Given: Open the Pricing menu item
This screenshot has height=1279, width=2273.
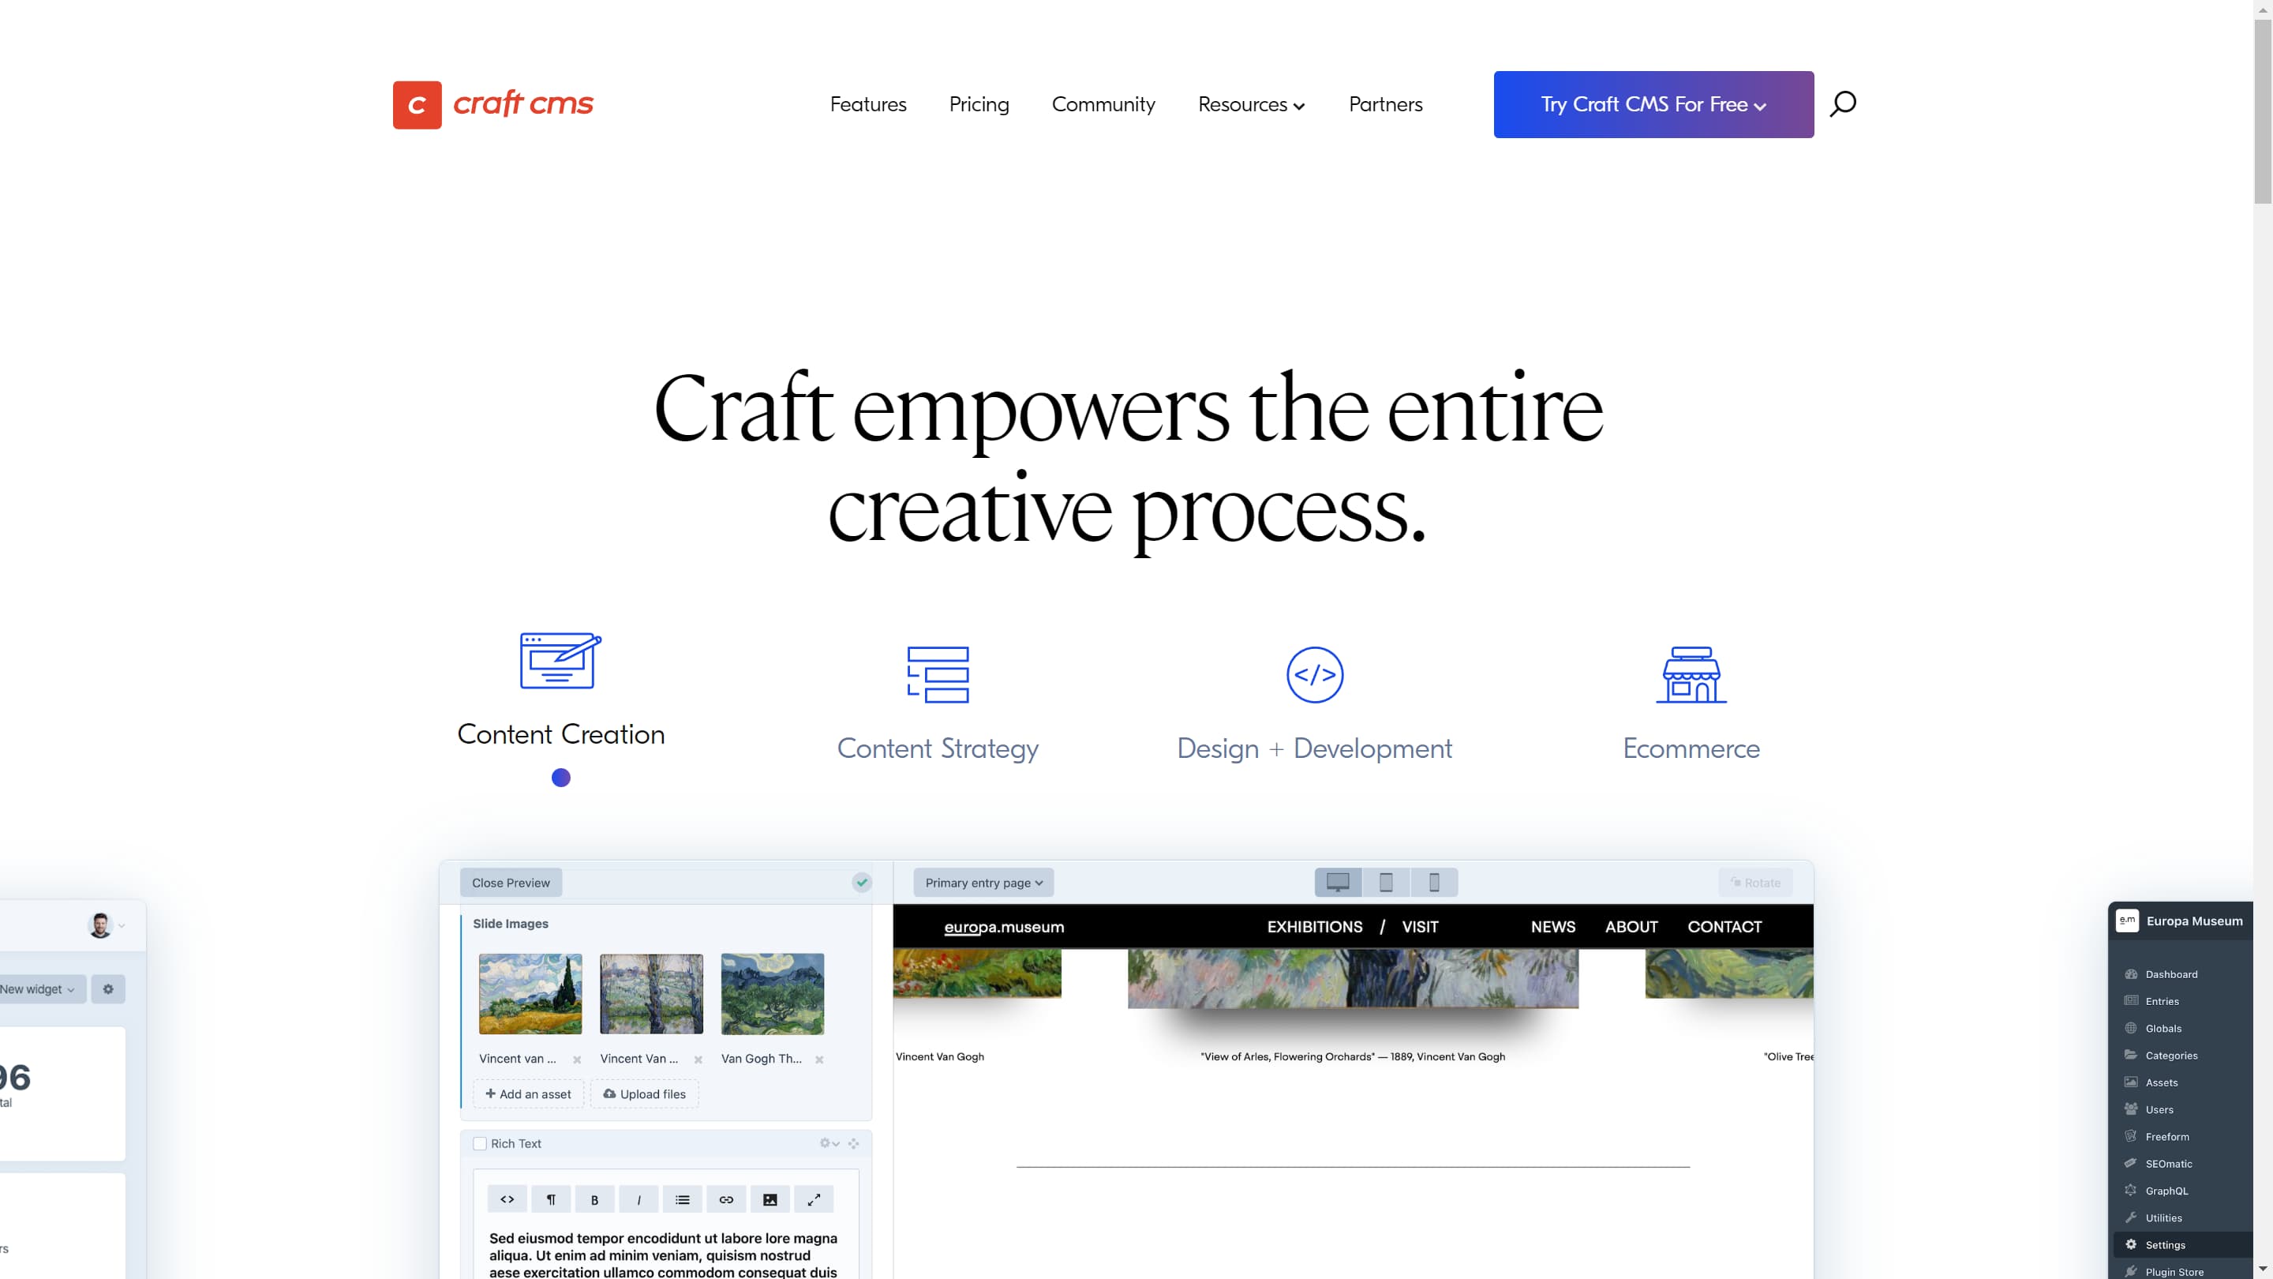Looking at the screenshot, I should (979, 104).
